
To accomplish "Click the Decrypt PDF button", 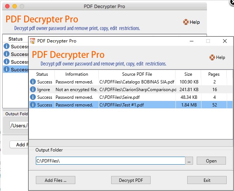I will coord(131,180).
